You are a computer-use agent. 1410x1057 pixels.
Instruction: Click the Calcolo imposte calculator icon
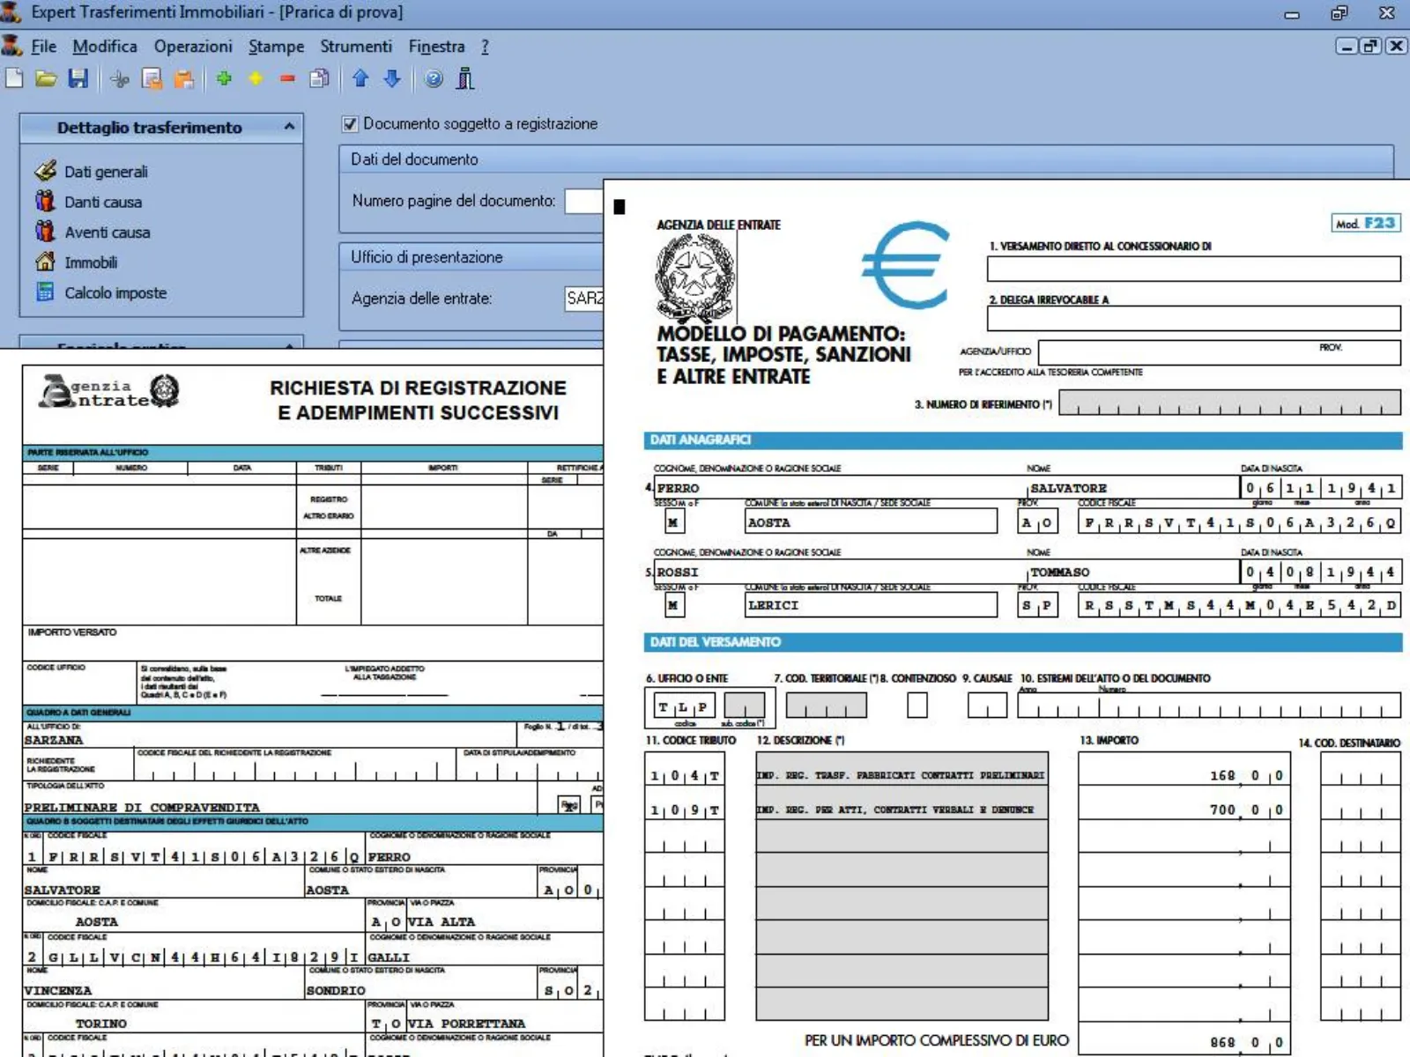45,292
